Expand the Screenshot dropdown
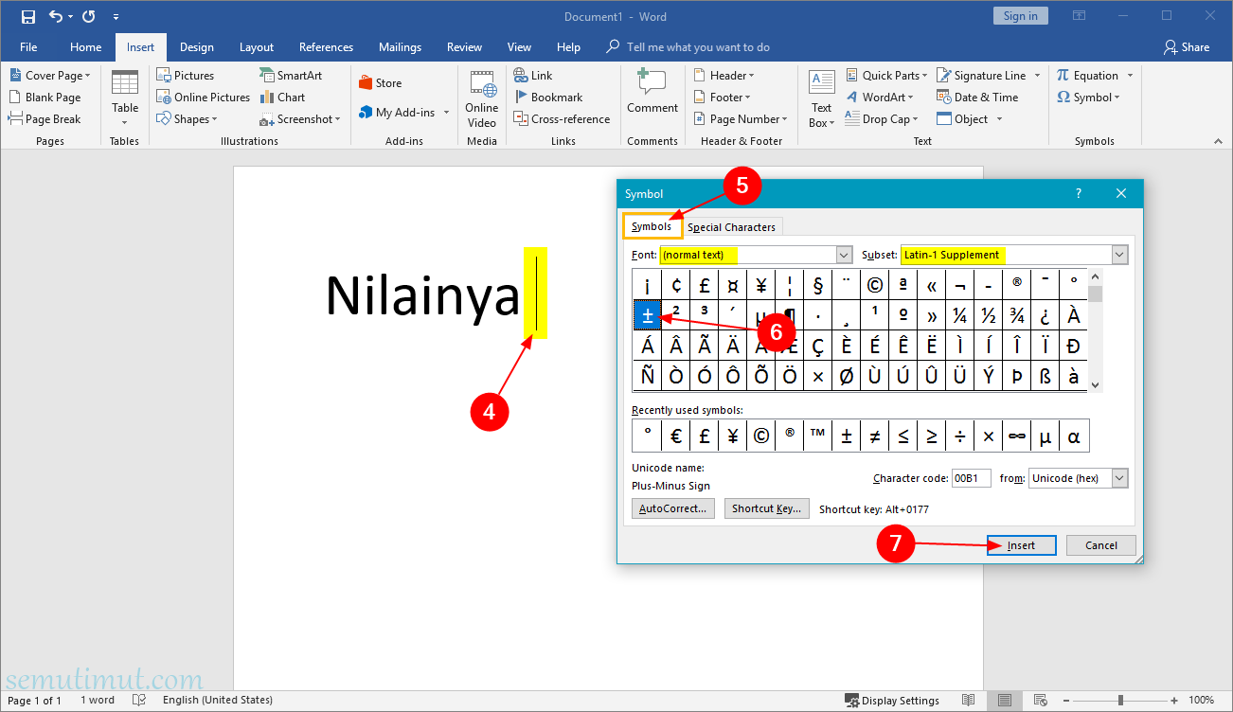 (337, 119)
